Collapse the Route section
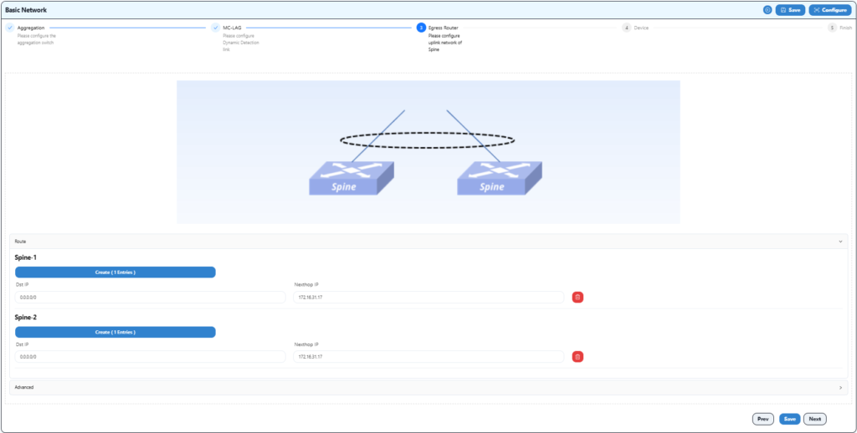 pyautogui.click(x=839, y=242)
